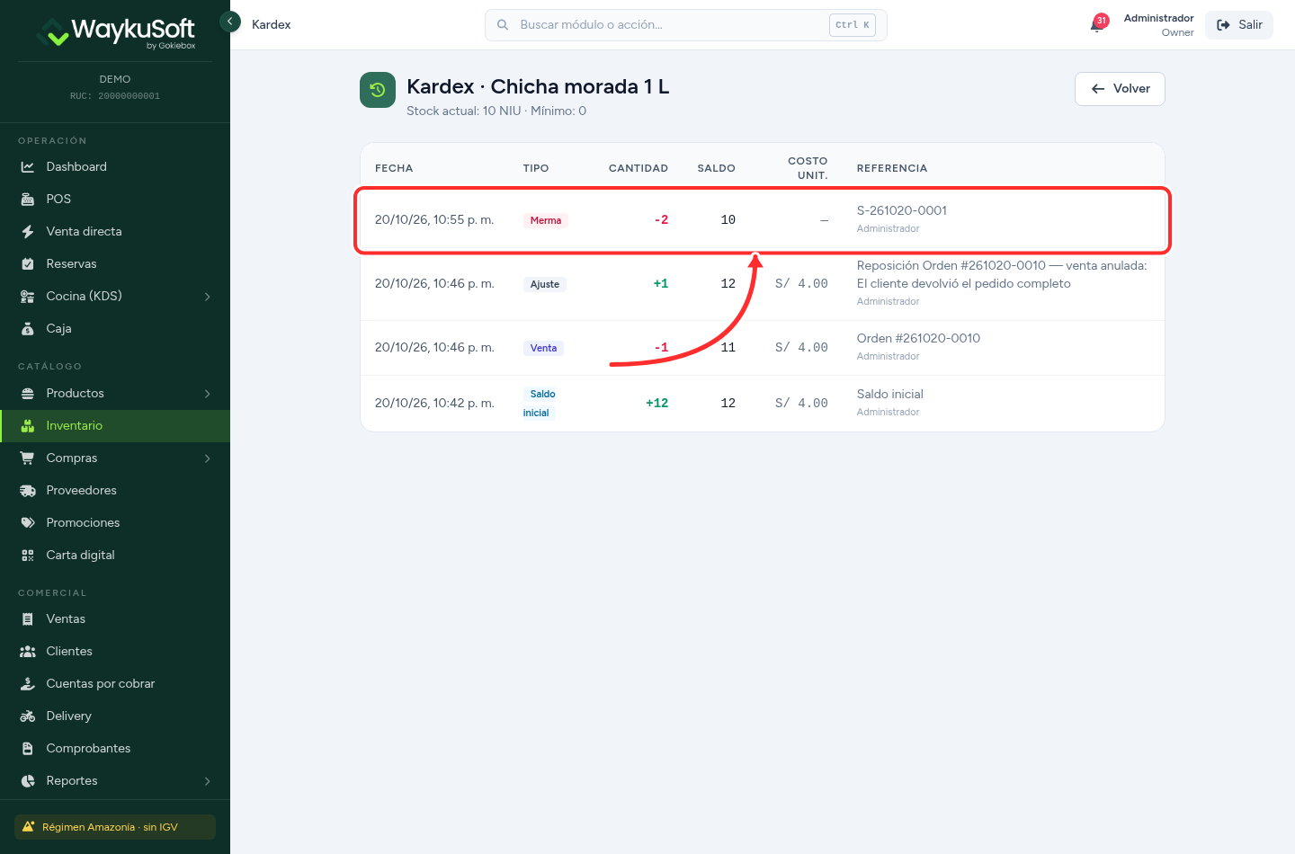Click the POS register icon
This screenshot has width=1295, height=854.
pyautogui.click(x=28, y=200)
